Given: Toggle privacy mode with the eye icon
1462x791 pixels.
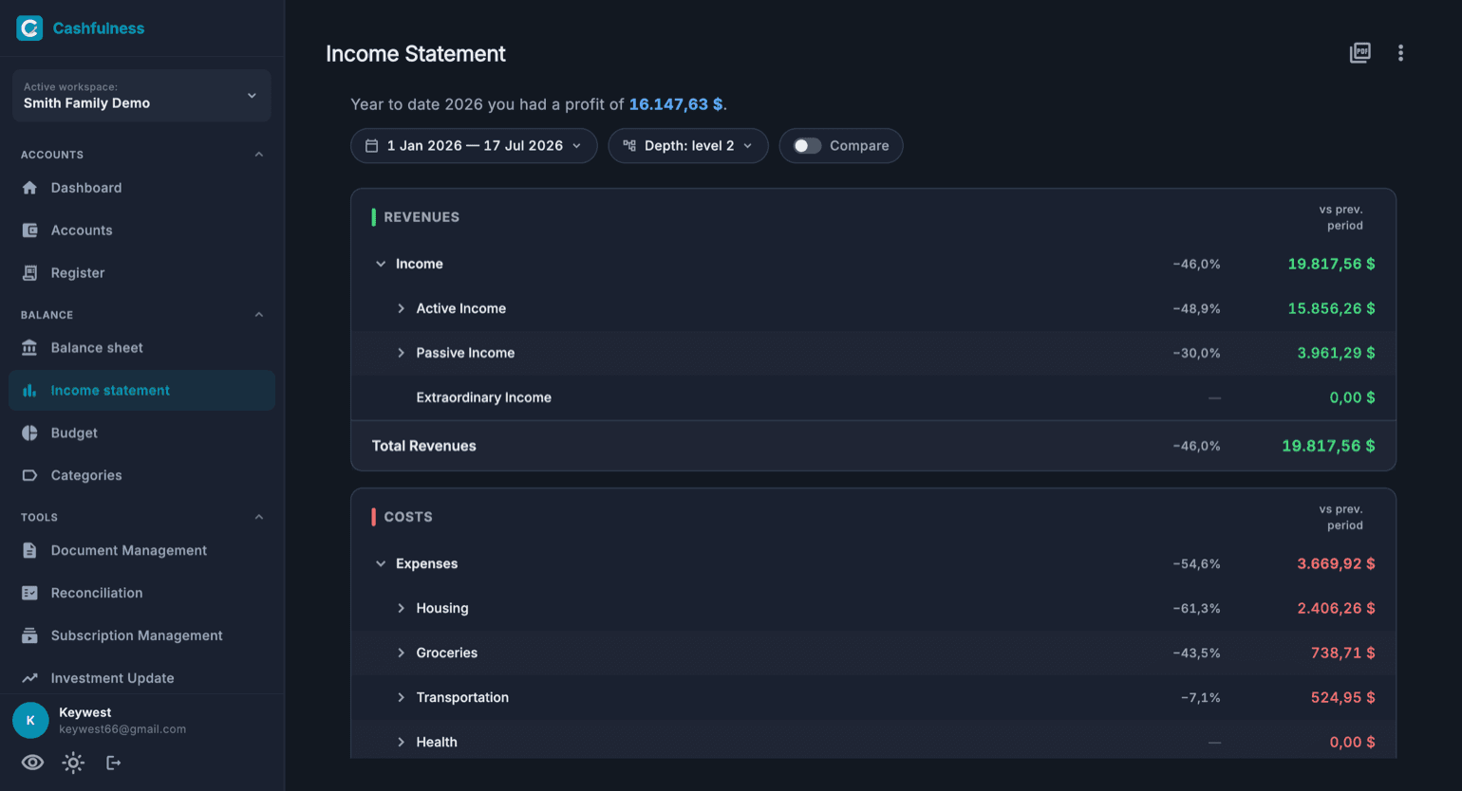Looking at the screenshot, I should click(x=32, y=763).
